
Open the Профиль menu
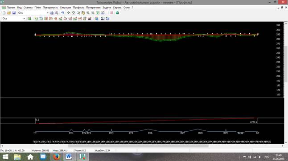78,8
